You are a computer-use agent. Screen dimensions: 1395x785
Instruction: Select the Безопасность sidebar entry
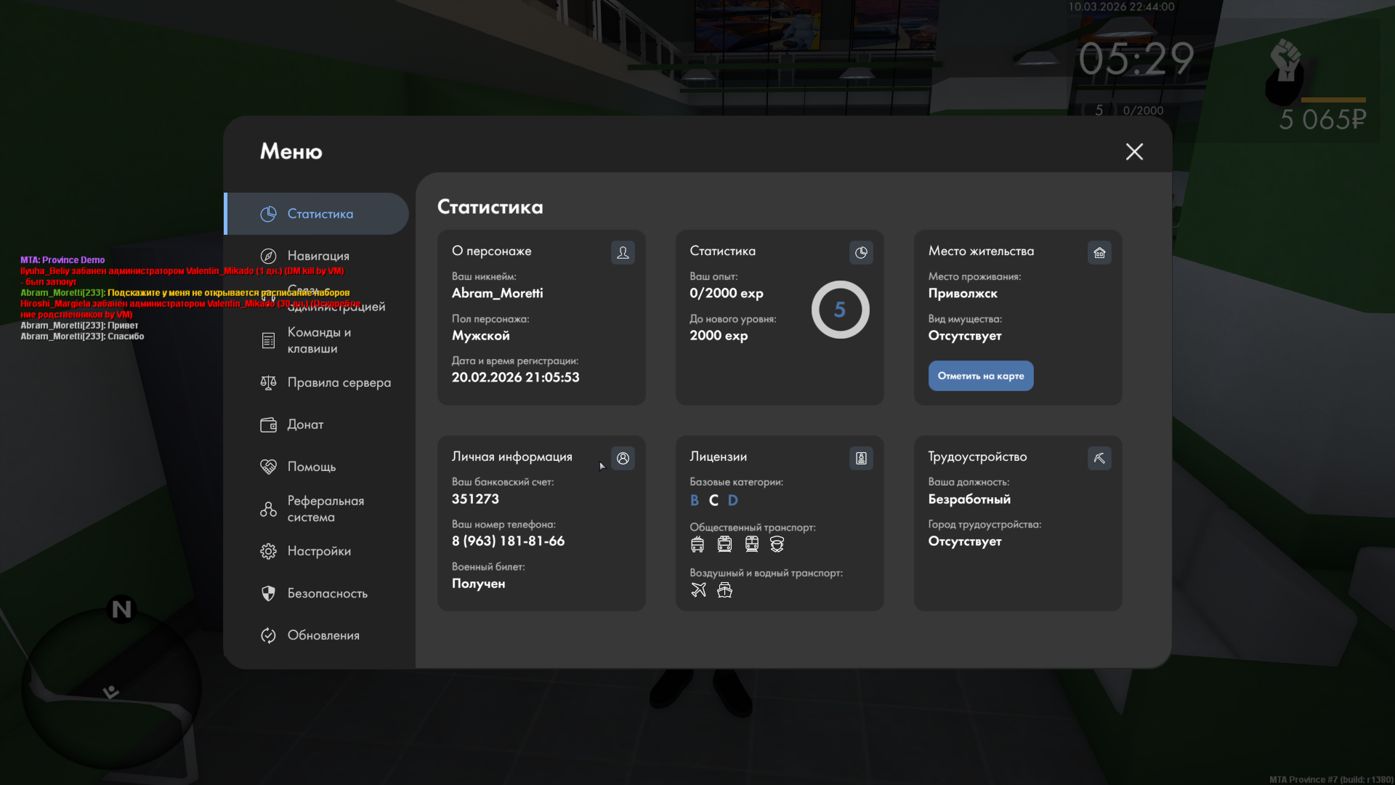pyautogui.click(x=327, y=593)
